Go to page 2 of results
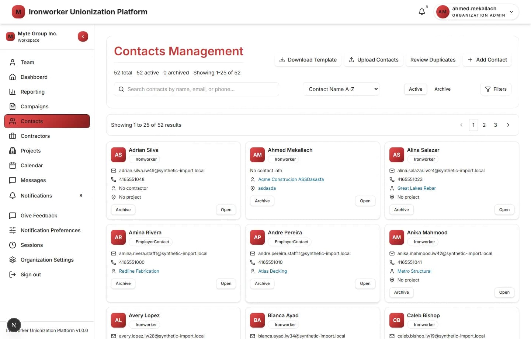 484,125
